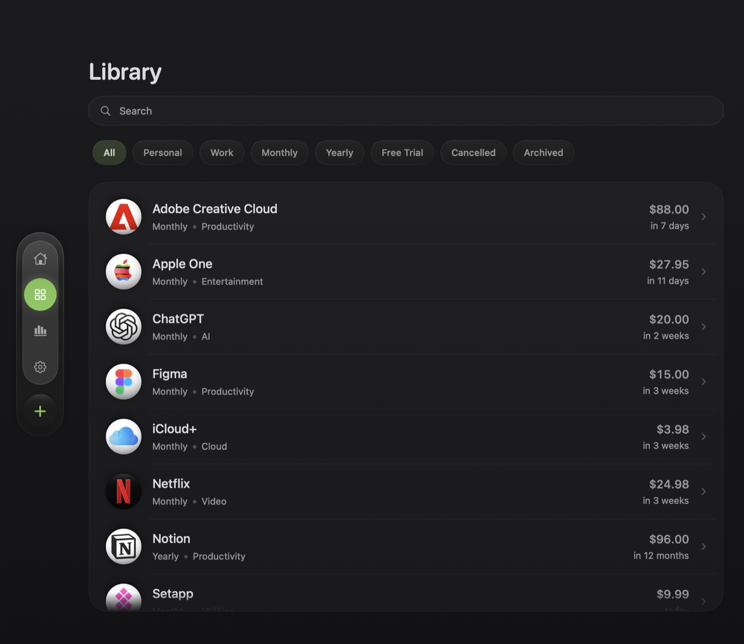Click the iCloud+ $3.98 price
Screen dimensions: 744x644
(673, 429)
